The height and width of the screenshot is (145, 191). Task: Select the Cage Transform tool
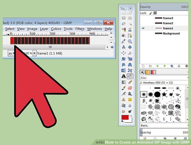pos(130,71)
